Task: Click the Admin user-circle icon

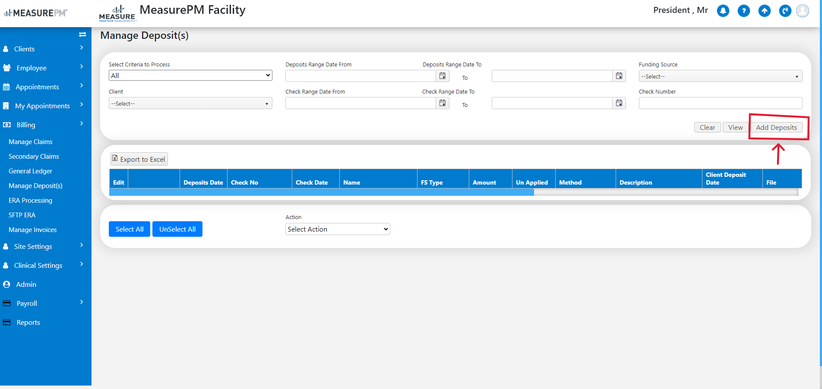Action: tap(6, 284)
